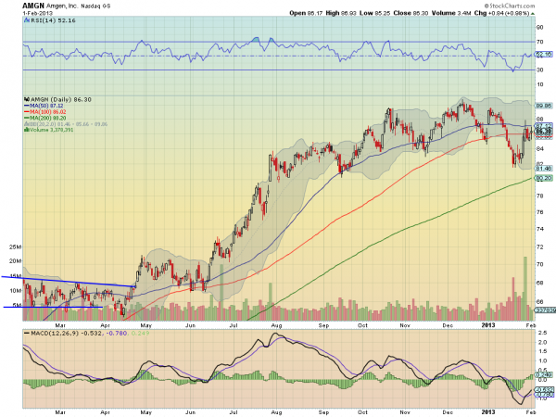Click the RSI line icon before RSI(14)
Screen dimensions: 556x417
click(27, 20)
